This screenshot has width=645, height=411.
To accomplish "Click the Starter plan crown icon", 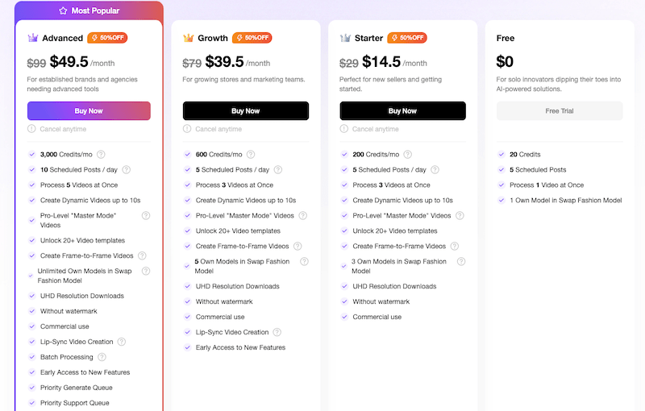I will point(345,38).
